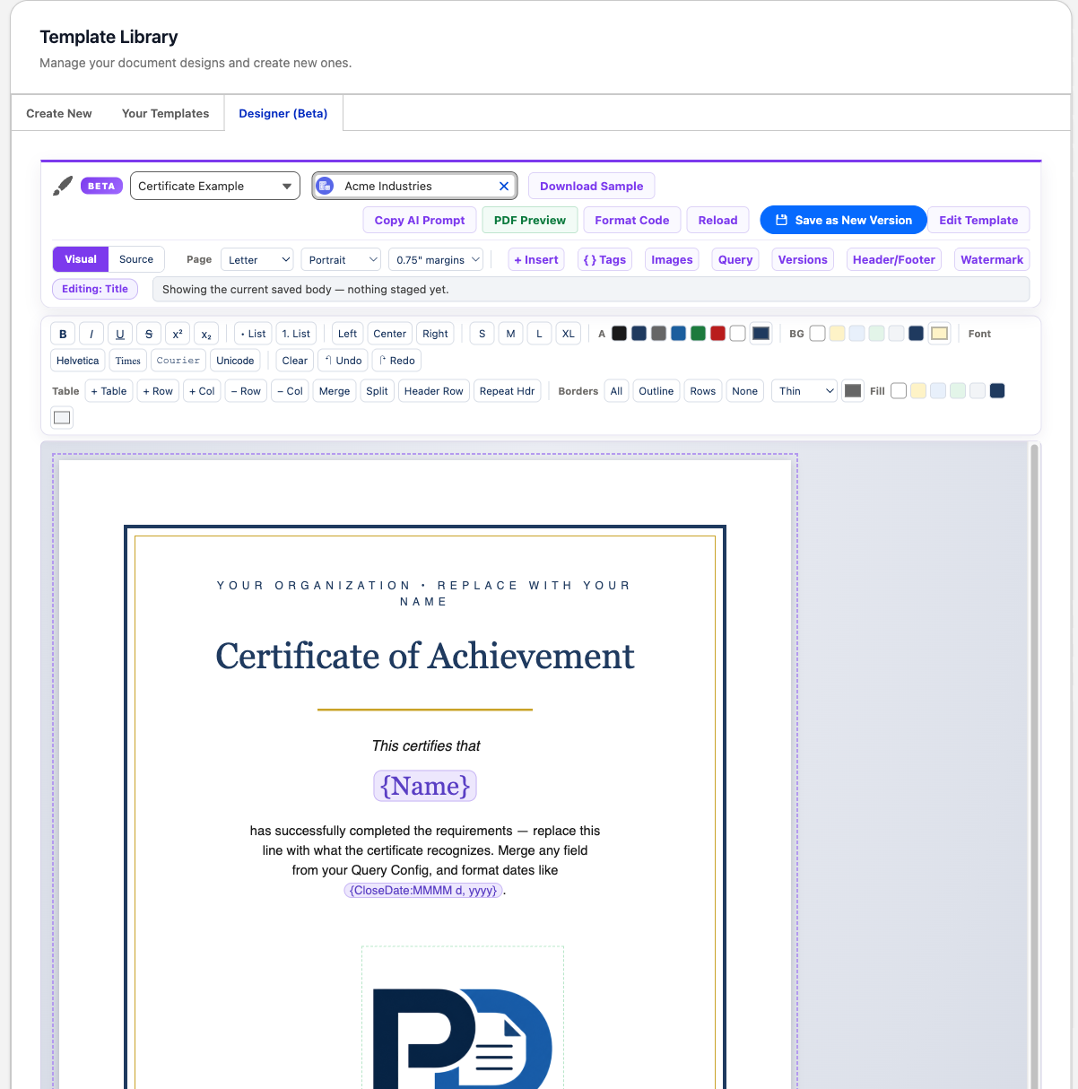Apply italic formatting in editor toolbar
Viewport: 1078px width, 1089px height.
tap(91, 334)
